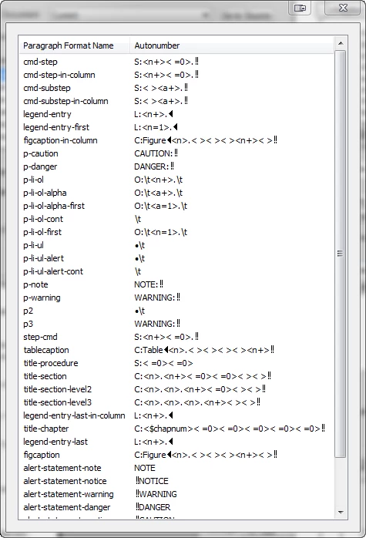Select the legend-entry-first row
The width and height of the screenshot is (366, 538).
pyautogui.click(x=176, y=127)
